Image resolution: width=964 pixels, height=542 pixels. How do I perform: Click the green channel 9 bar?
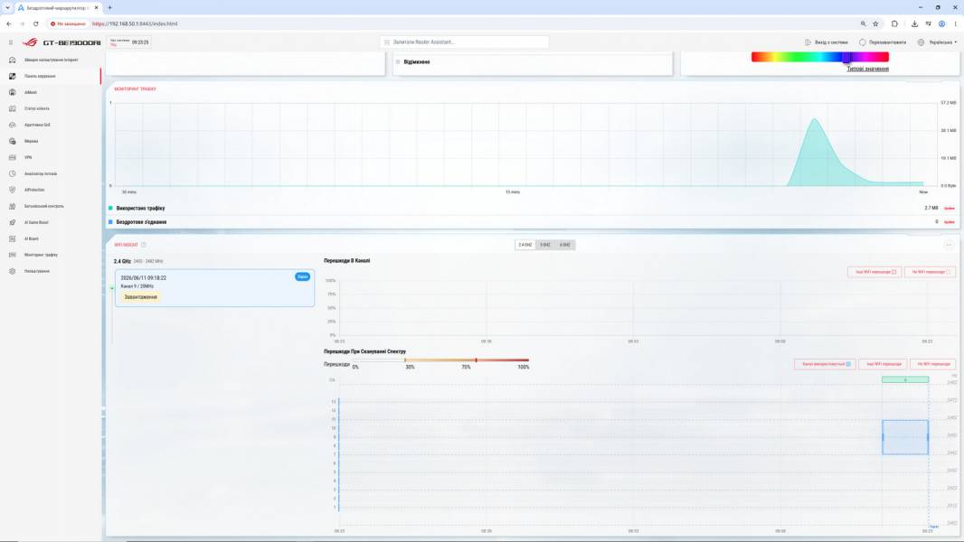[x=905, y=380]
